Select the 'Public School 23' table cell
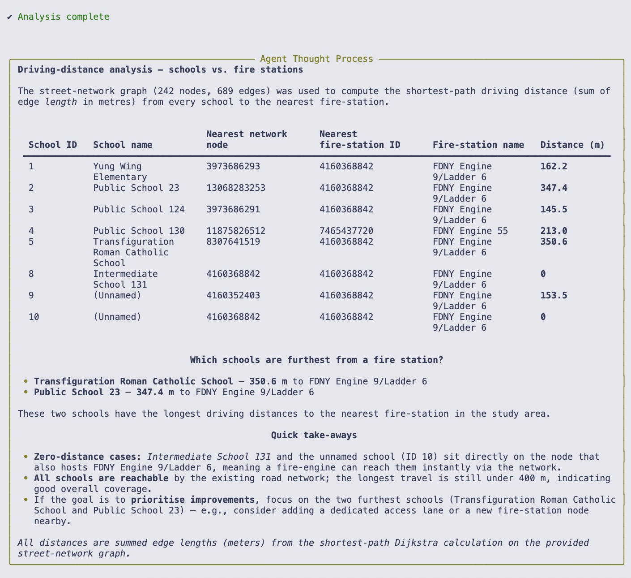Screen dimensions: 631x578 coord(136,188)
